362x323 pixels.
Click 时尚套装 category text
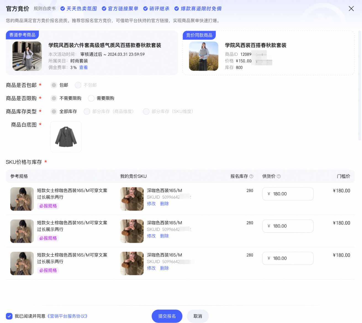pos(79,61)
